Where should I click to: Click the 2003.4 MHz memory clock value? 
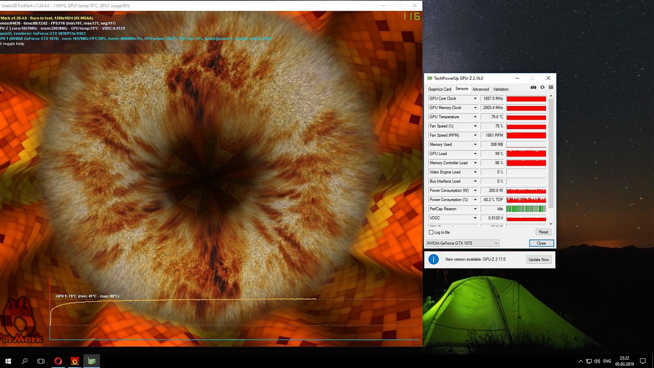(x=493, y=108)
